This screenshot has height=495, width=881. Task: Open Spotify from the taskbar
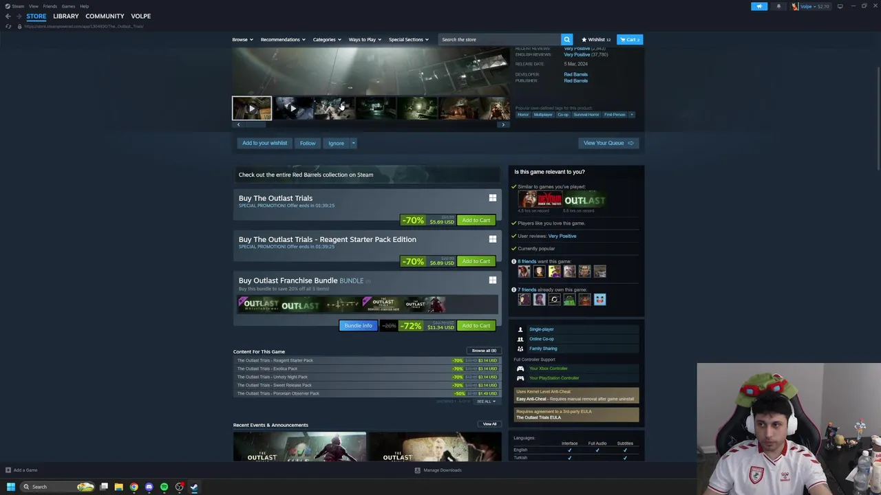(164, 487)
